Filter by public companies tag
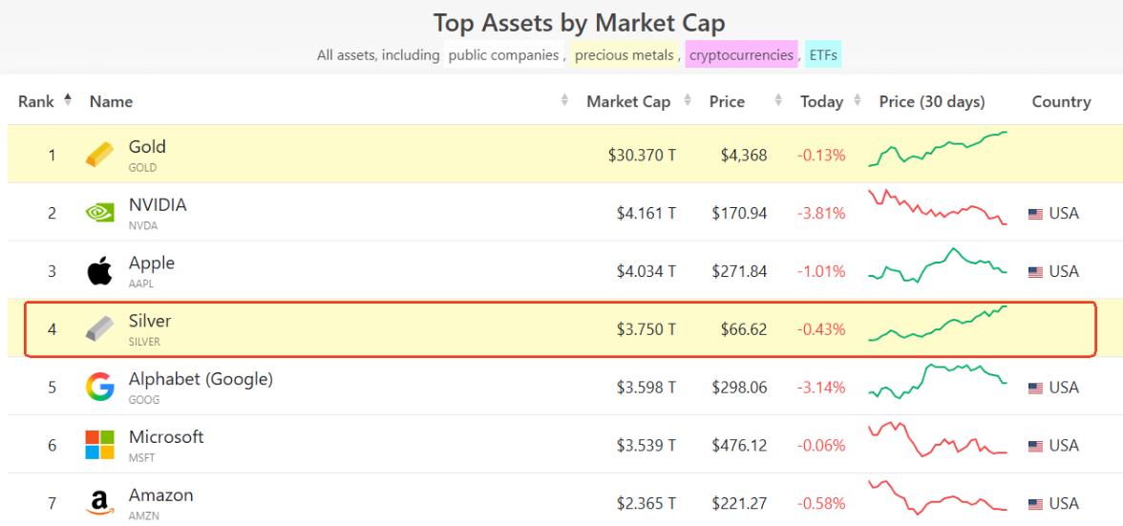The image size is (1123, 526). click(x=503, y=55)
